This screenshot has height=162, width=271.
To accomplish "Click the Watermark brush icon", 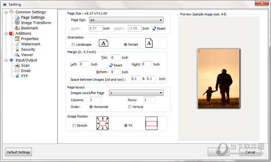I will (x=17, y=44).
